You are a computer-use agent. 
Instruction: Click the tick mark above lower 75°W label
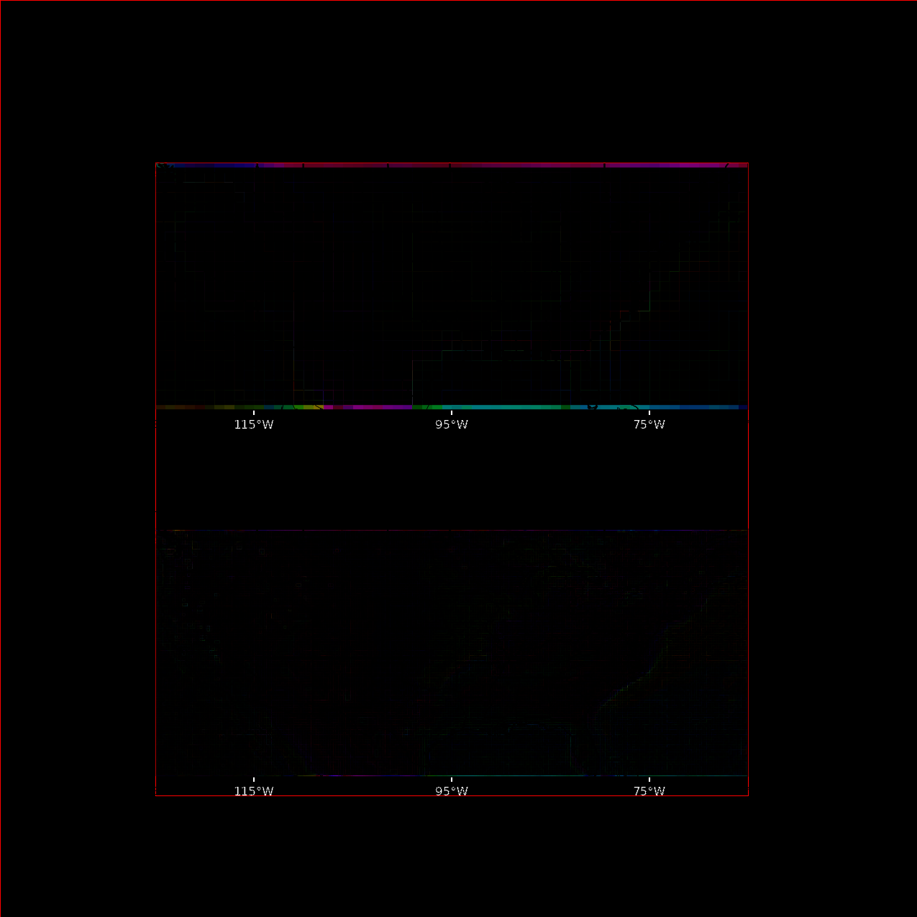tap(649, 780)
